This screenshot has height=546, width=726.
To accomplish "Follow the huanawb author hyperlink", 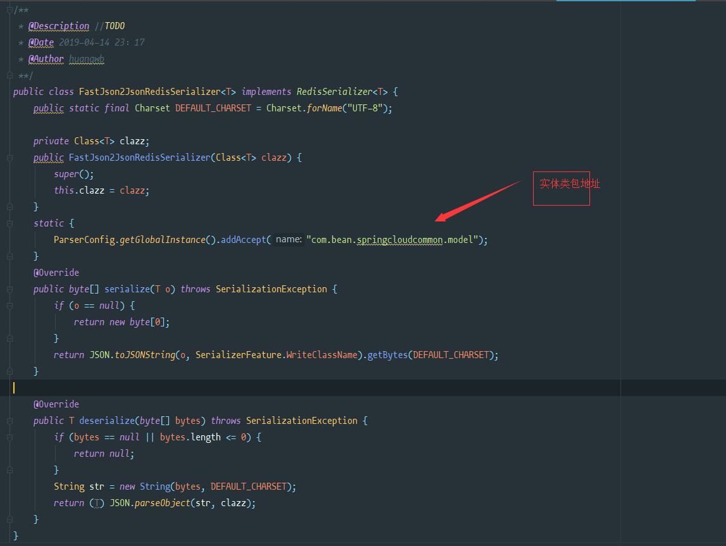I will [87, 58].
